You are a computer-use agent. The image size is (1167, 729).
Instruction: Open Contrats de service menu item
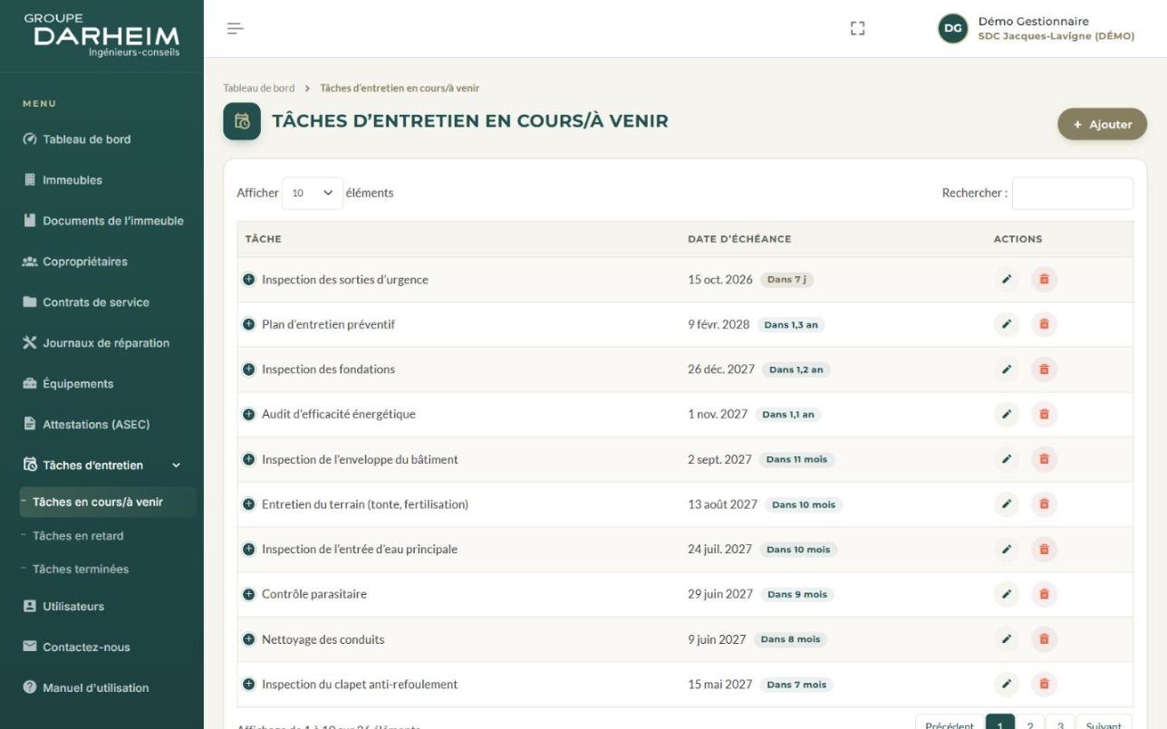(x=96, y=302)
